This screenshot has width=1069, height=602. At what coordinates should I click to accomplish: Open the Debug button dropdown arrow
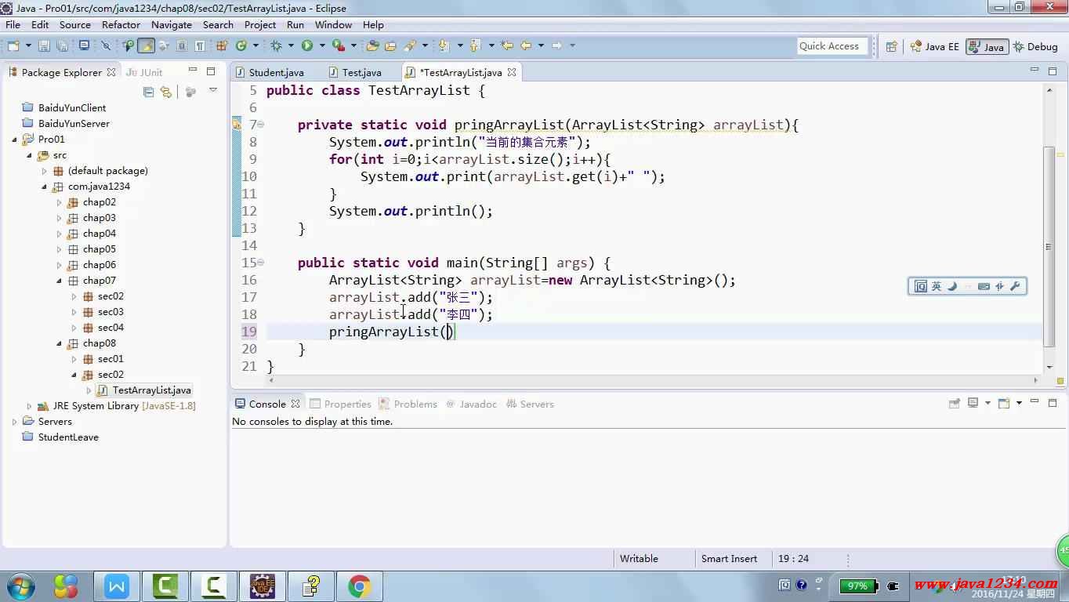(291, 45)
